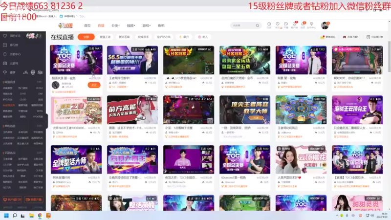Click the highlighted orange game category in sidebar
391x220 pixels.
click(9, 105)
